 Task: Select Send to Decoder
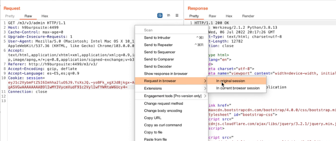coord(171,67)
